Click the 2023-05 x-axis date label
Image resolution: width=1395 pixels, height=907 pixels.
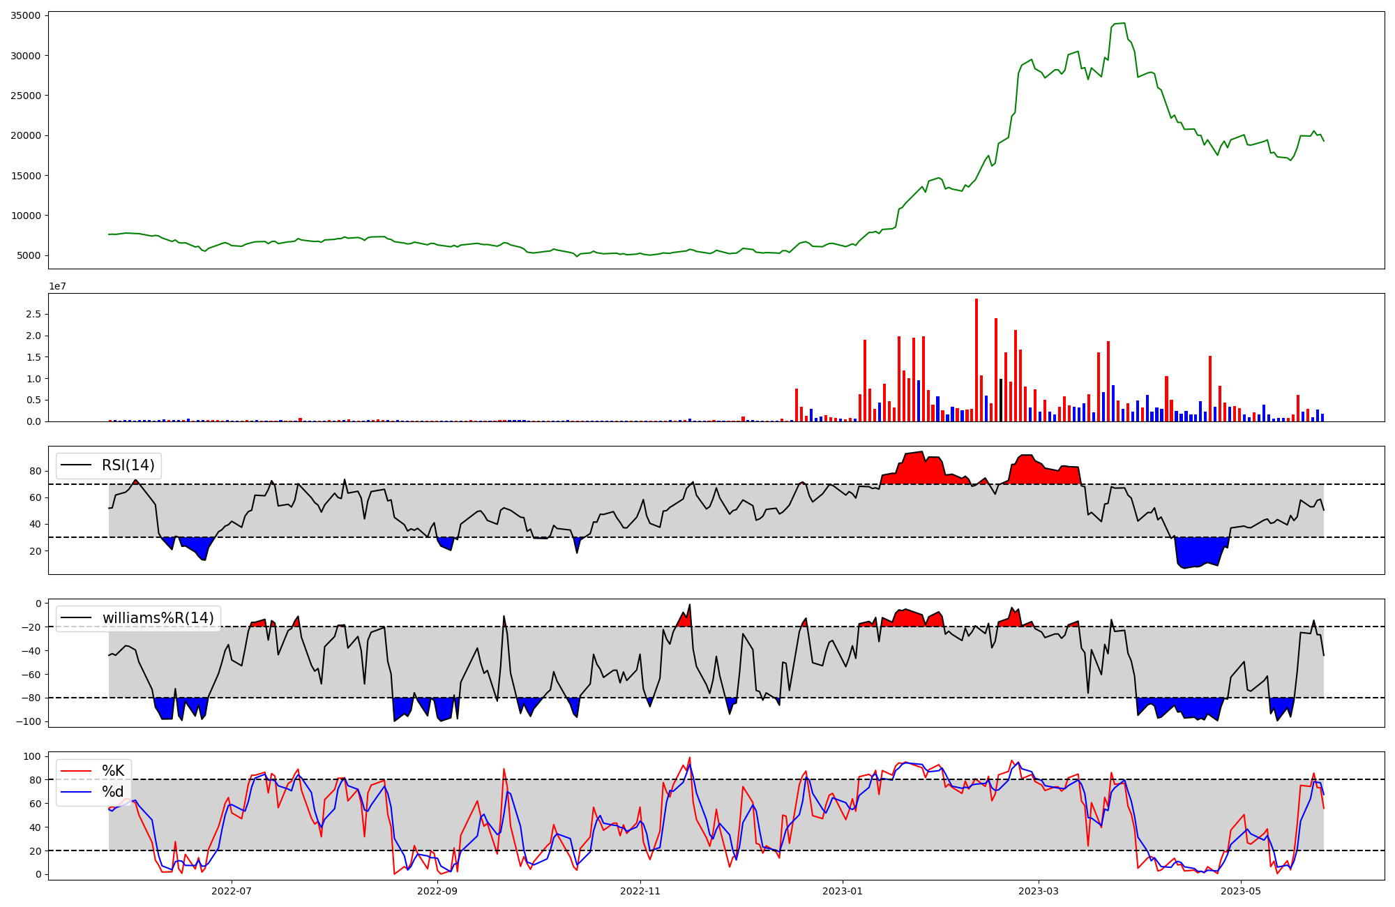tap(1242, 891)
